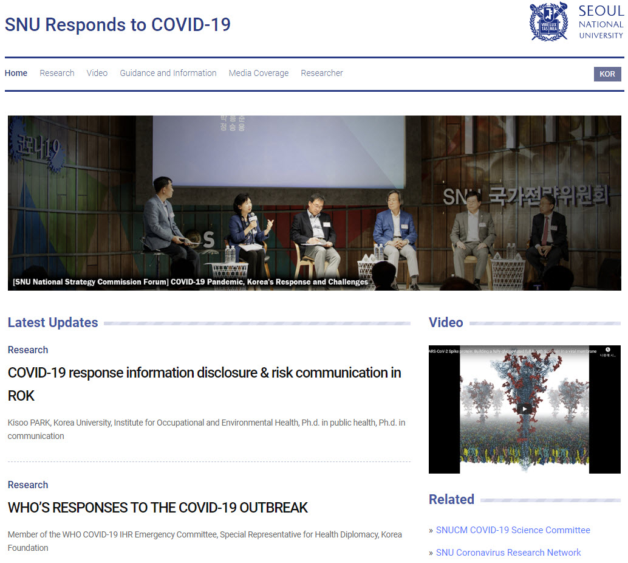Switch language with the KOR button
This screenshot has height=563, width=628.
[607, 74]
